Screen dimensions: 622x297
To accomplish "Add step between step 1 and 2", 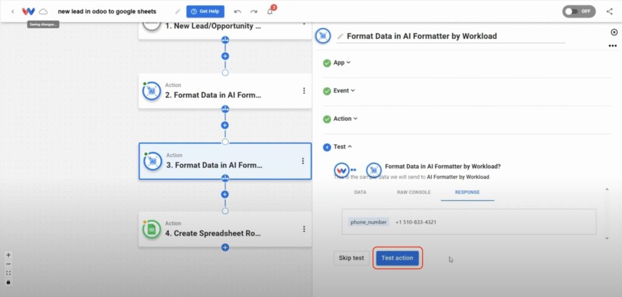I will point(225,56).
